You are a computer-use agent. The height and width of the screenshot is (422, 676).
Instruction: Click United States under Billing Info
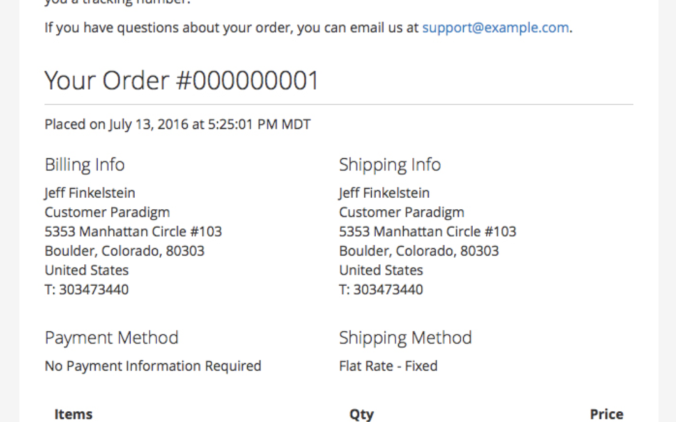86,270
